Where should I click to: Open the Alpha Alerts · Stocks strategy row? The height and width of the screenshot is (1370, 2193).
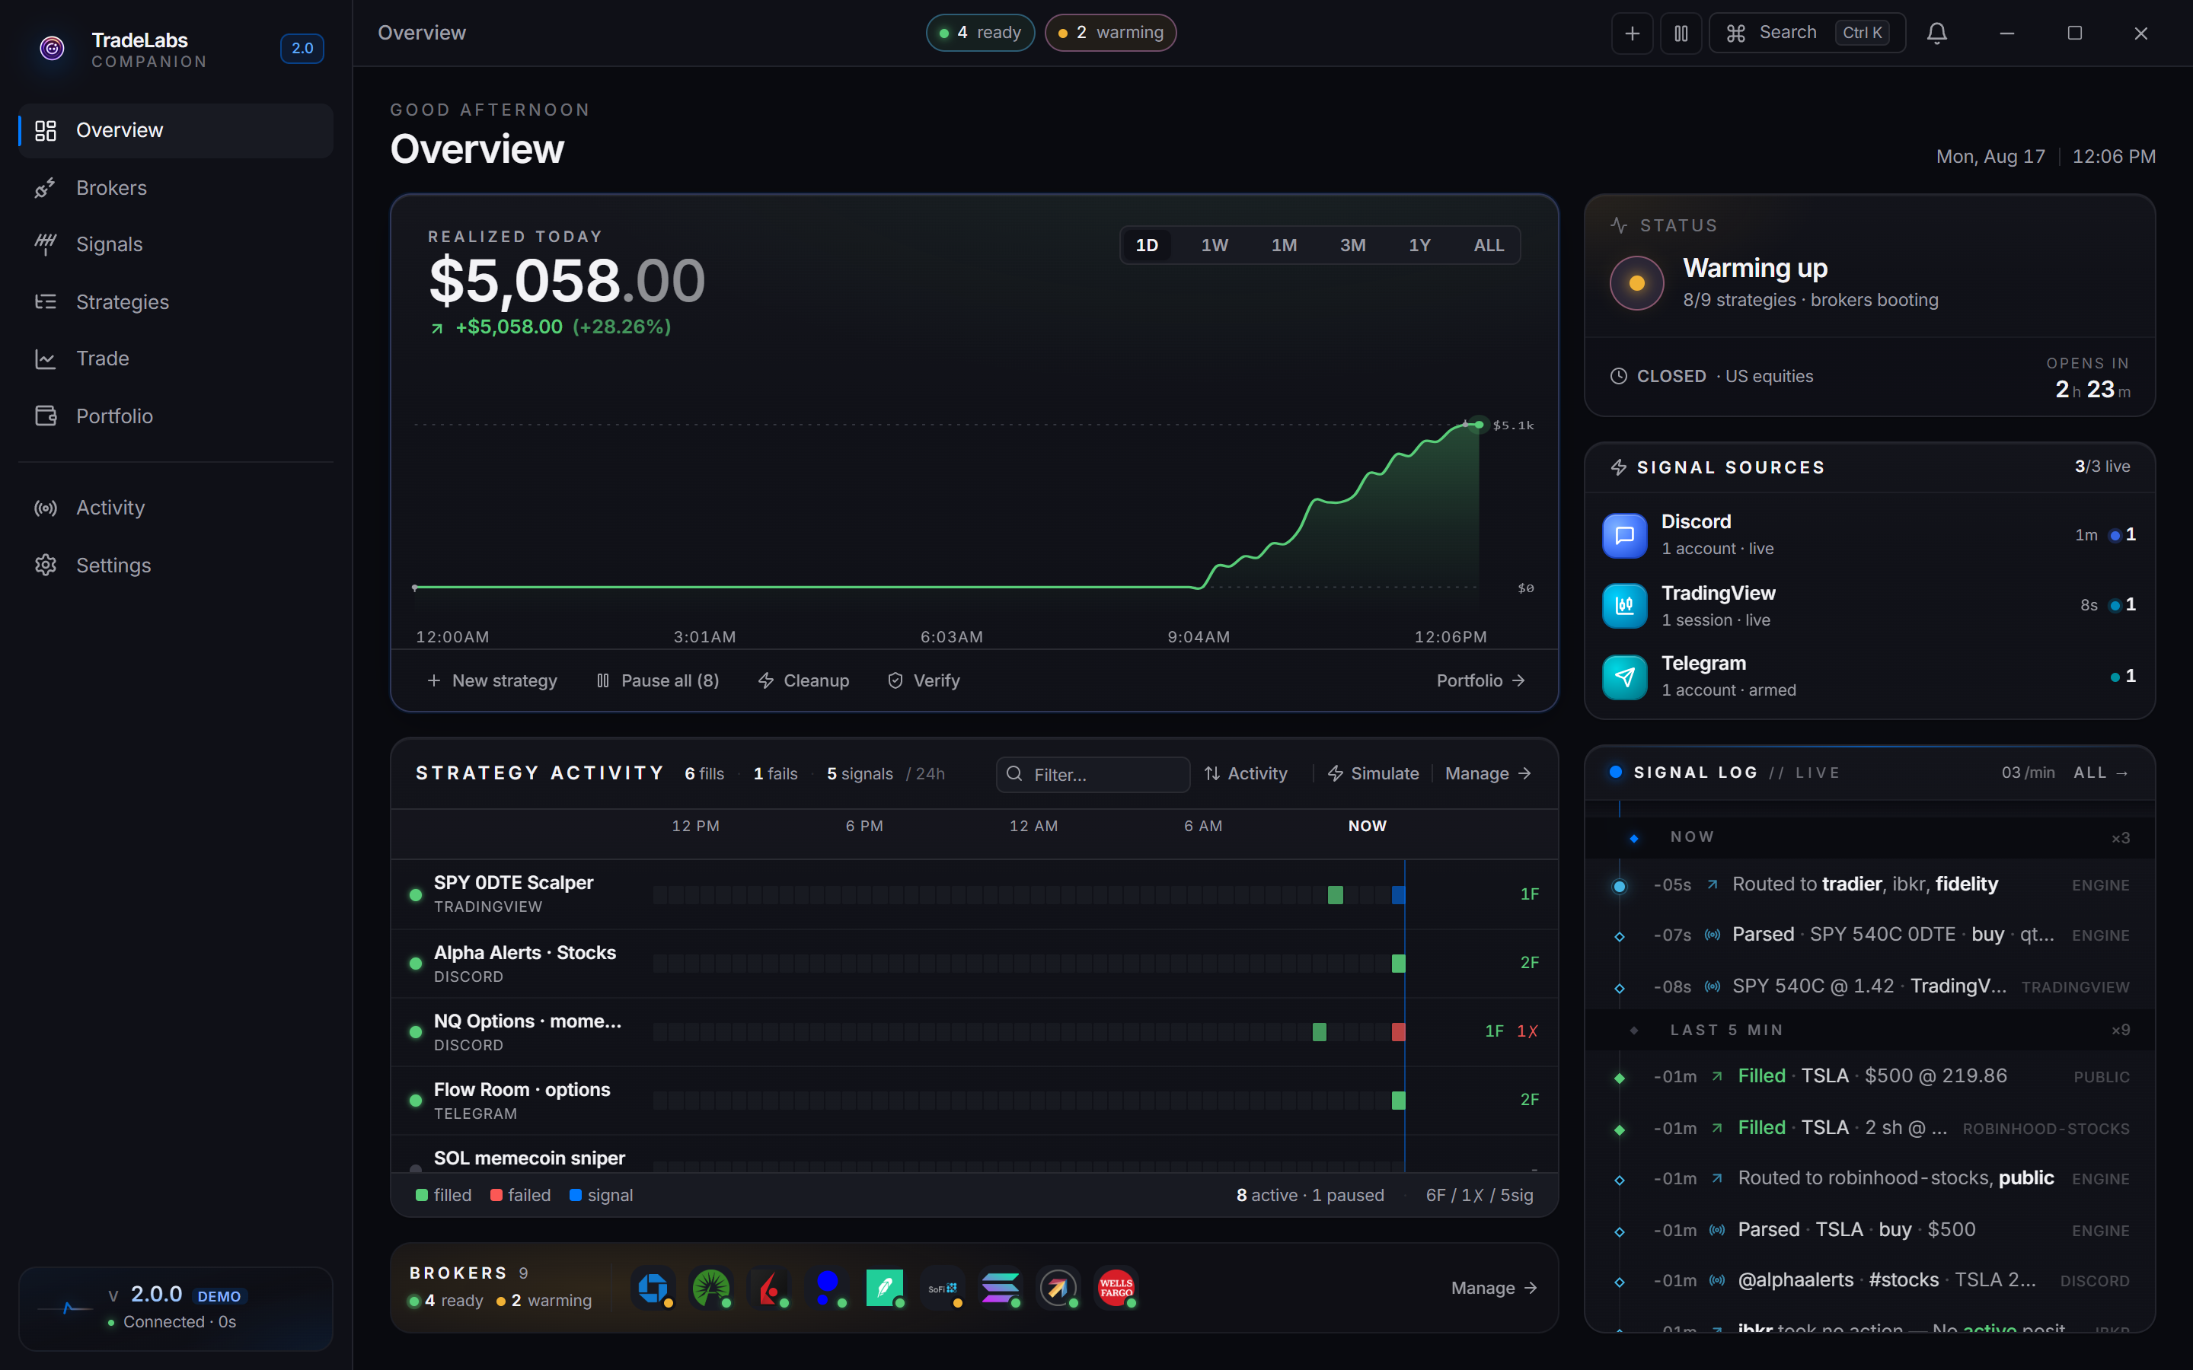tap(974, 963)
